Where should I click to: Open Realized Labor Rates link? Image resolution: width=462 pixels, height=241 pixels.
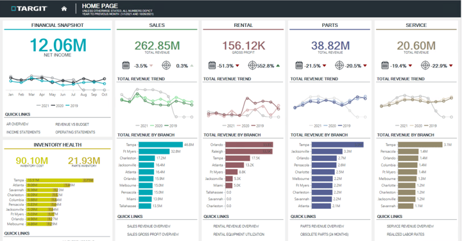click(406, 234)
